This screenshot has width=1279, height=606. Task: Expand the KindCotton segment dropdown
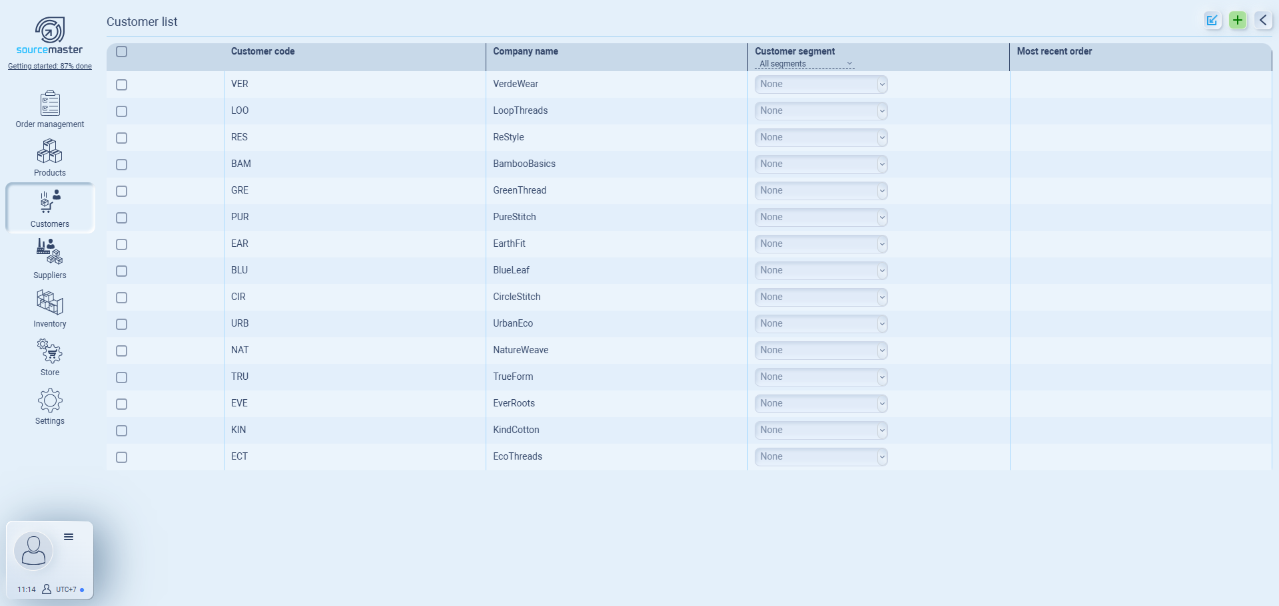coord(821,430)
